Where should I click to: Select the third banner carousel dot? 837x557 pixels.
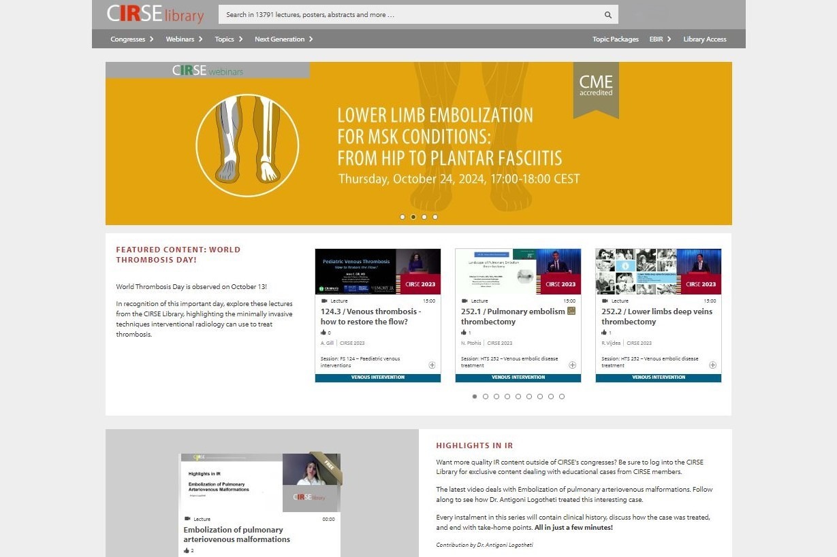[x=424, y=217]
